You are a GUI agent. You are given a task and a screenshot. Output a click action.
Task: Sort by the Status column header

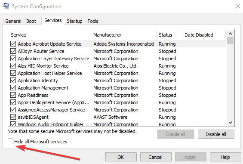169,35
